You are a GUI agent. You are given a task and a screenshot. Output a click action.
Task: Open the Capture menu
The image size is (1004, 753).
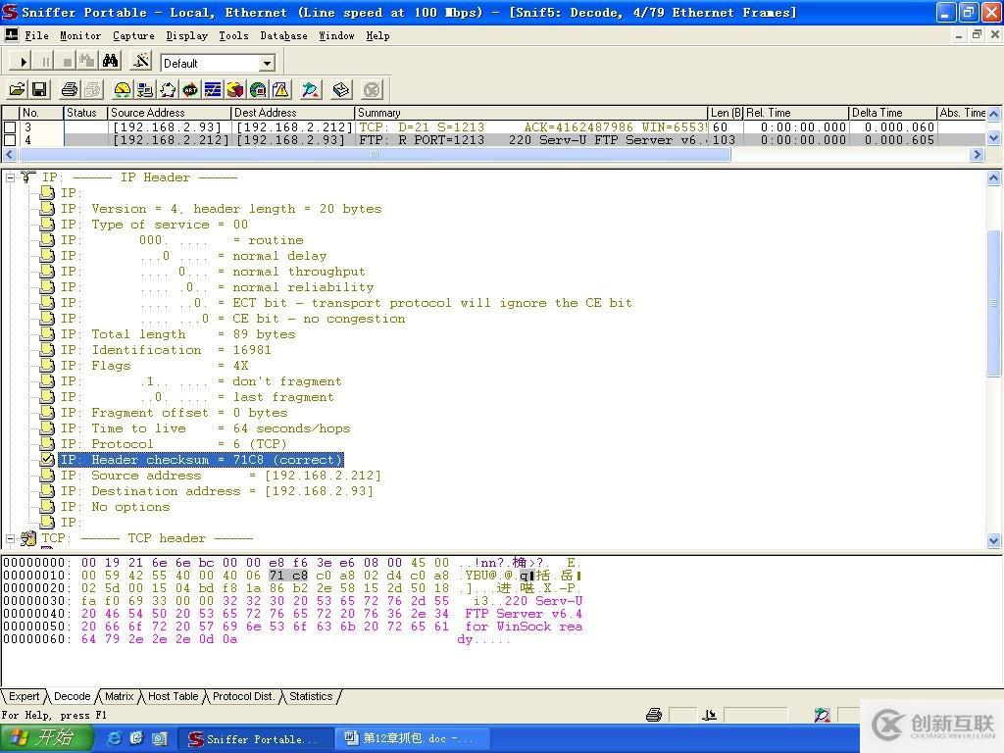click(x=133, y=35)
